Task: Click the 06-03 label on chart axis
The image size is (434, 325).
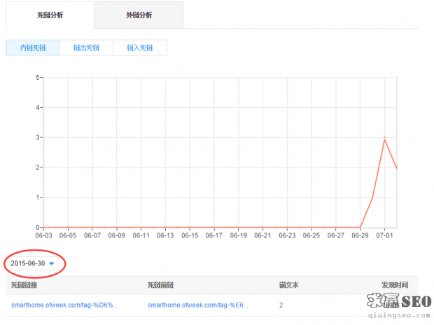Action: [43, 235]
